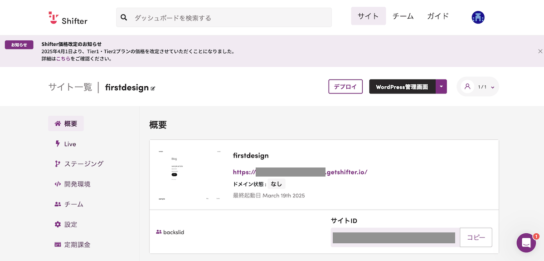Select 設定 in the sidebar
The height and width of the screenshot is (261, 544).
(x=70, y=224)
